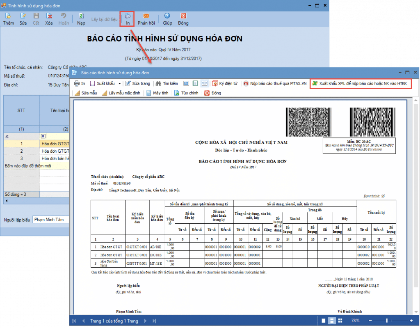Click 'Công ty cổ phần ABC' in the report

pyautogui.click(x=148, y=177)
